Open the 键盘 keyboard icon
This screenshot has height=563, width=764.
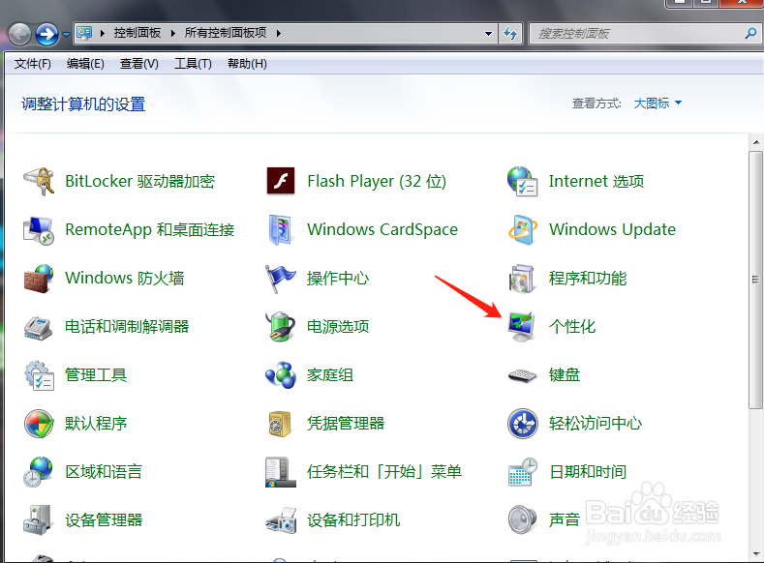pos(522,375)
